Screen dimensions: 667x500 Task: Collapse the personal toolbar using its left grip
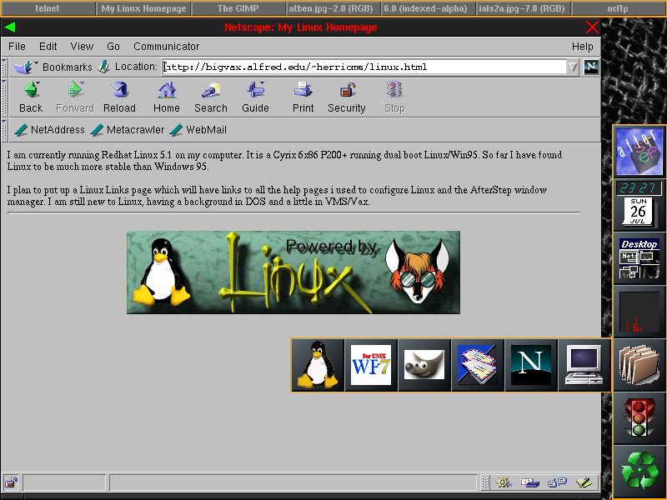tap(5, 130)
